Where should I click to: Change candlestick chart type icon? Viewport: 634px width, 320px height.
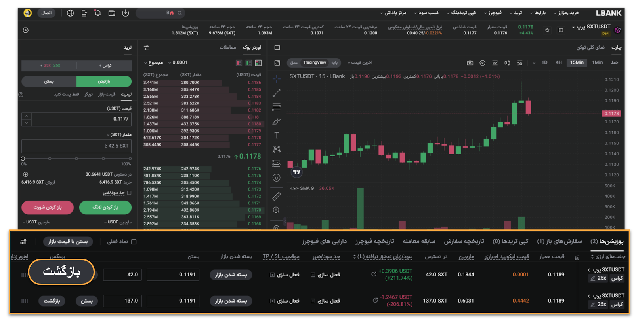tap(507, 62)
